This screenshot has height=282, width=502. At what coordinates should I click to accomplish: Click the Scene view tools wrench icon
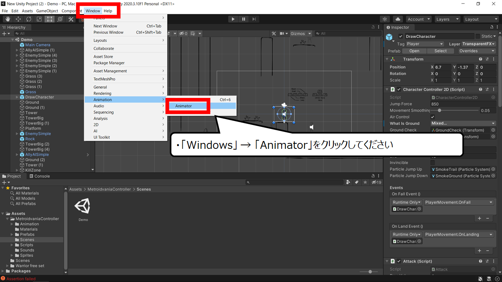(274, 34)
